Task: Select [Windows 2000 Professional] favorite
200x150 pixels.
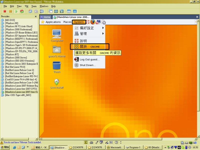Action: [18, 29]
